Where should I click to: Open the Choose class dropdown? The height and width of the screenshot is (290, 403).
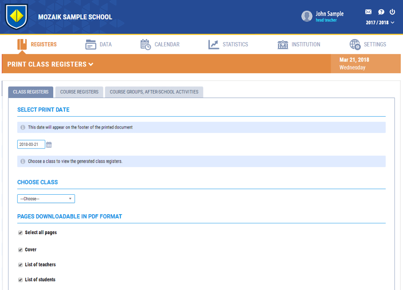coord(46,199)
